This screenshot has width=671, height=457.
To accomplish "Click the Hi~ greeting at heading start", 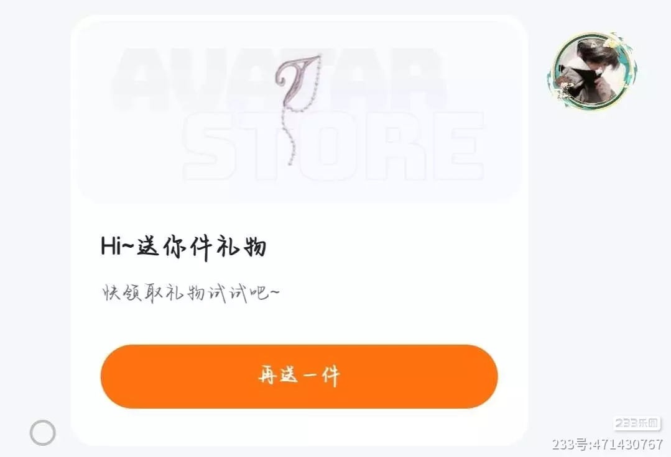I will 117,247.
